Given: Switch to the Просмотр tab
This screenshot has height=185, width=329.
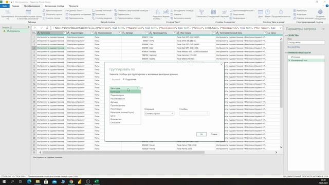Looking at the screenshot, I should tap(74, 6).
